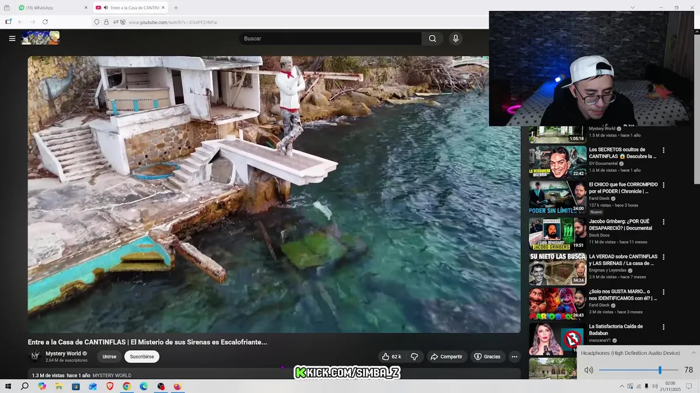700x393 pixels.
Task: Open the tab list icon in the title bar
Action: point(7,8)
